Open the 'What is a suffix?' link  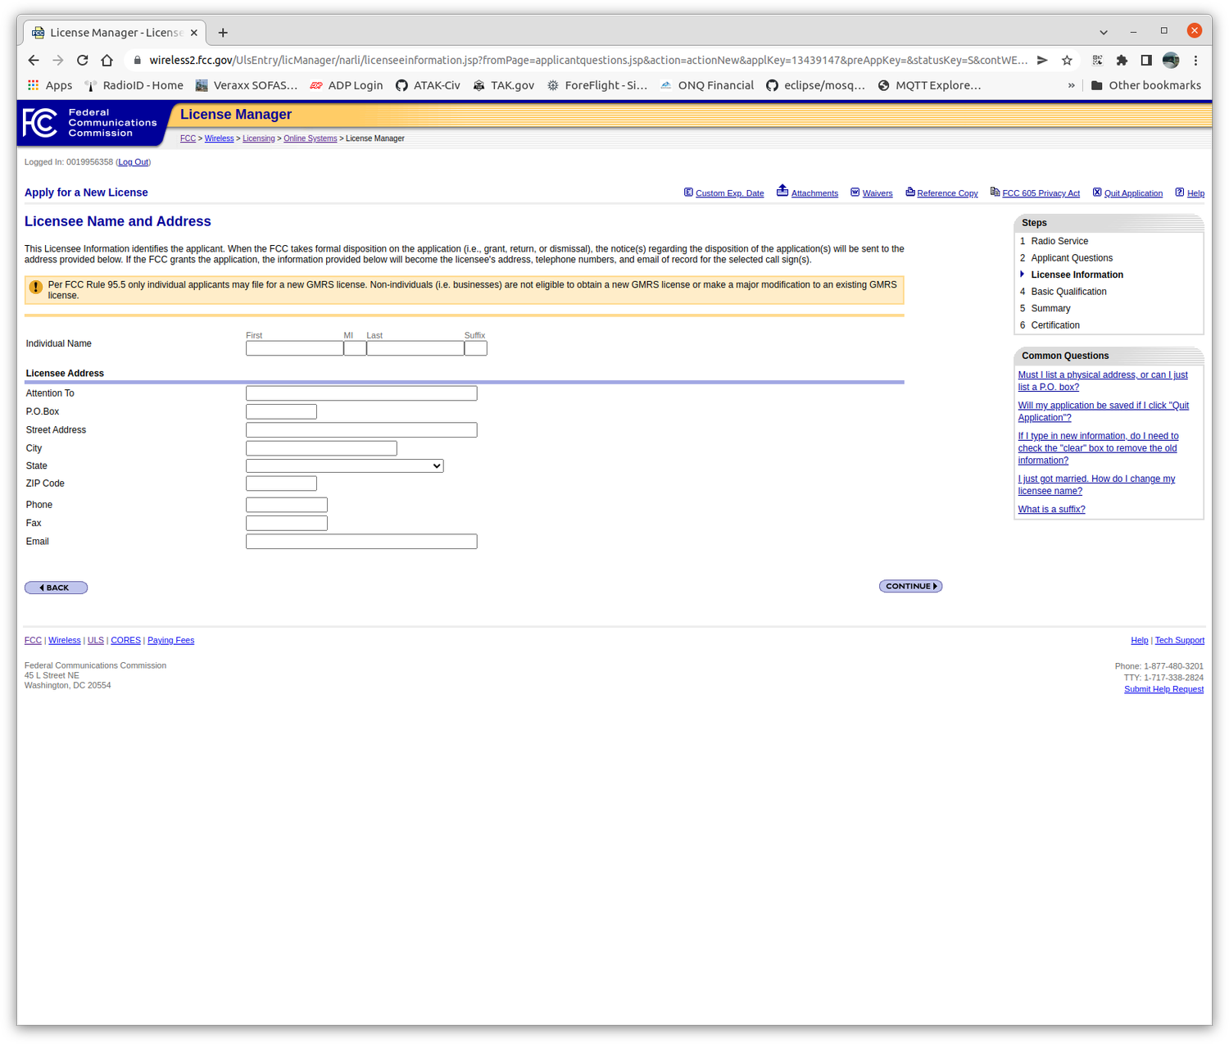[x=1051, y=509]
